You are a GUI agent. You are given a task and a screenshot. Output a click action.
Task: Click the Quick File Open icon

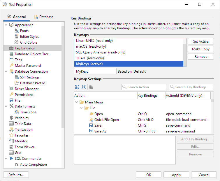click(x=91, y=120)
